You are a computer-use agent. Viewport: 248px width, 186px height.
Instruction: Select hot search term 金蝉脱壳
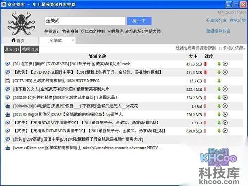coord(115,31)
